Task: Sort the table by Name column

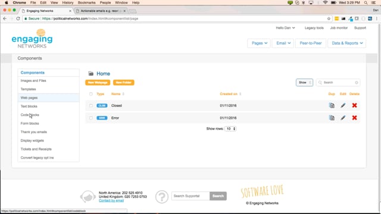Action: [x=118, y=94]
